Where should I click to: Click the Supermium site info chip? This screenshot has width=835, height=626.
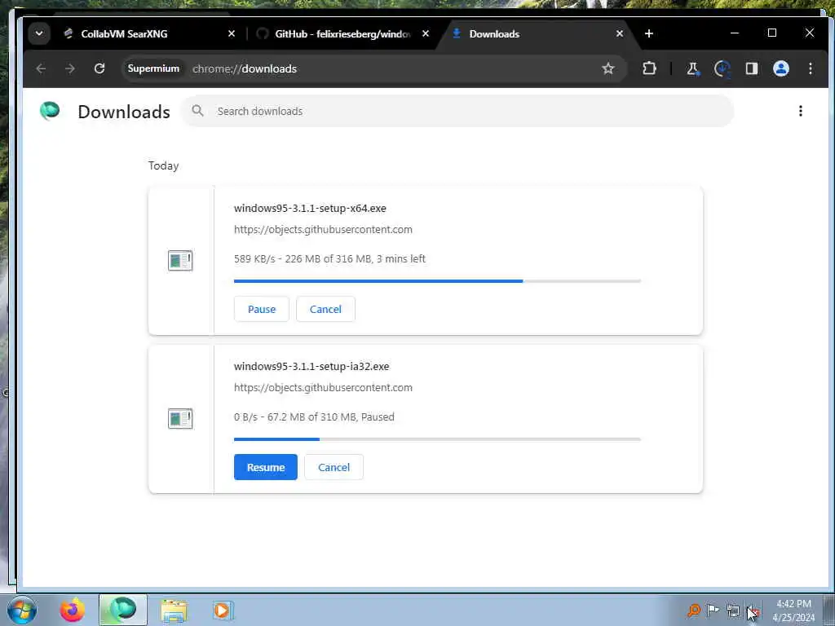pos(153,68)
